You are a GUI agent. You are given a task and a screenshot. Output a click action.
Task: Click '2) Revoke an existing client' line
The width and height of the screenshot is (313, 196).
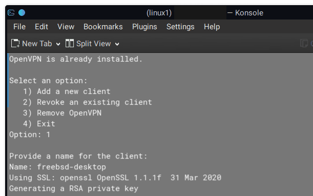click(x=88, y=103)
